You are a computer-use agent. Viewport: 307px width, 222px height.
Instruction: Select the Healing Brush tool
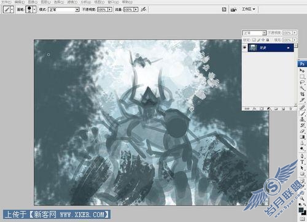(302, 107)
